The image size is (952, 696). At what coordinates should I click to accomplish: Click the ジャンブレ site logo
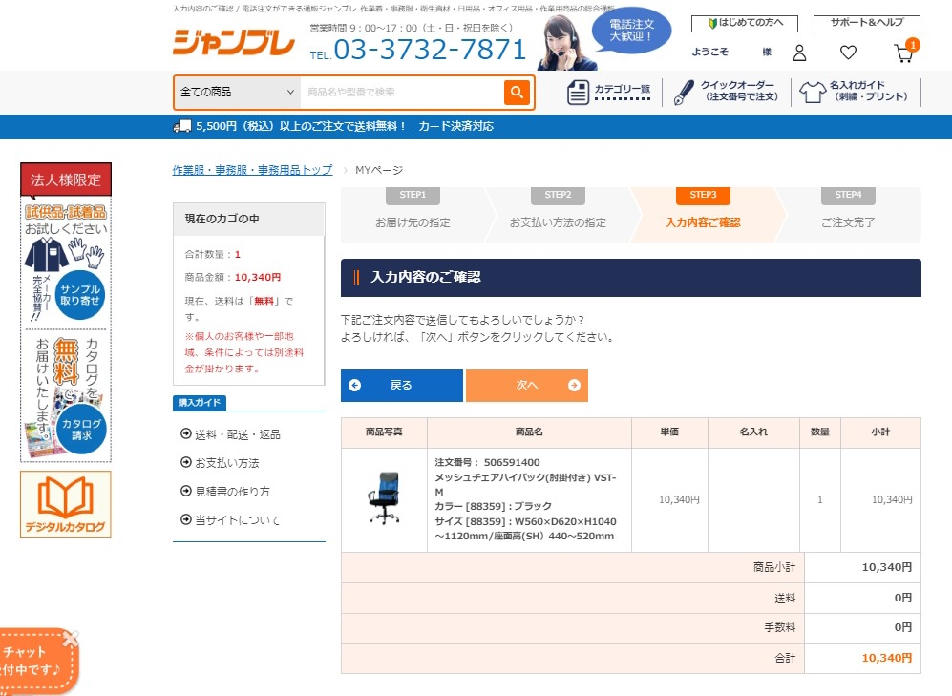(233, 43)
